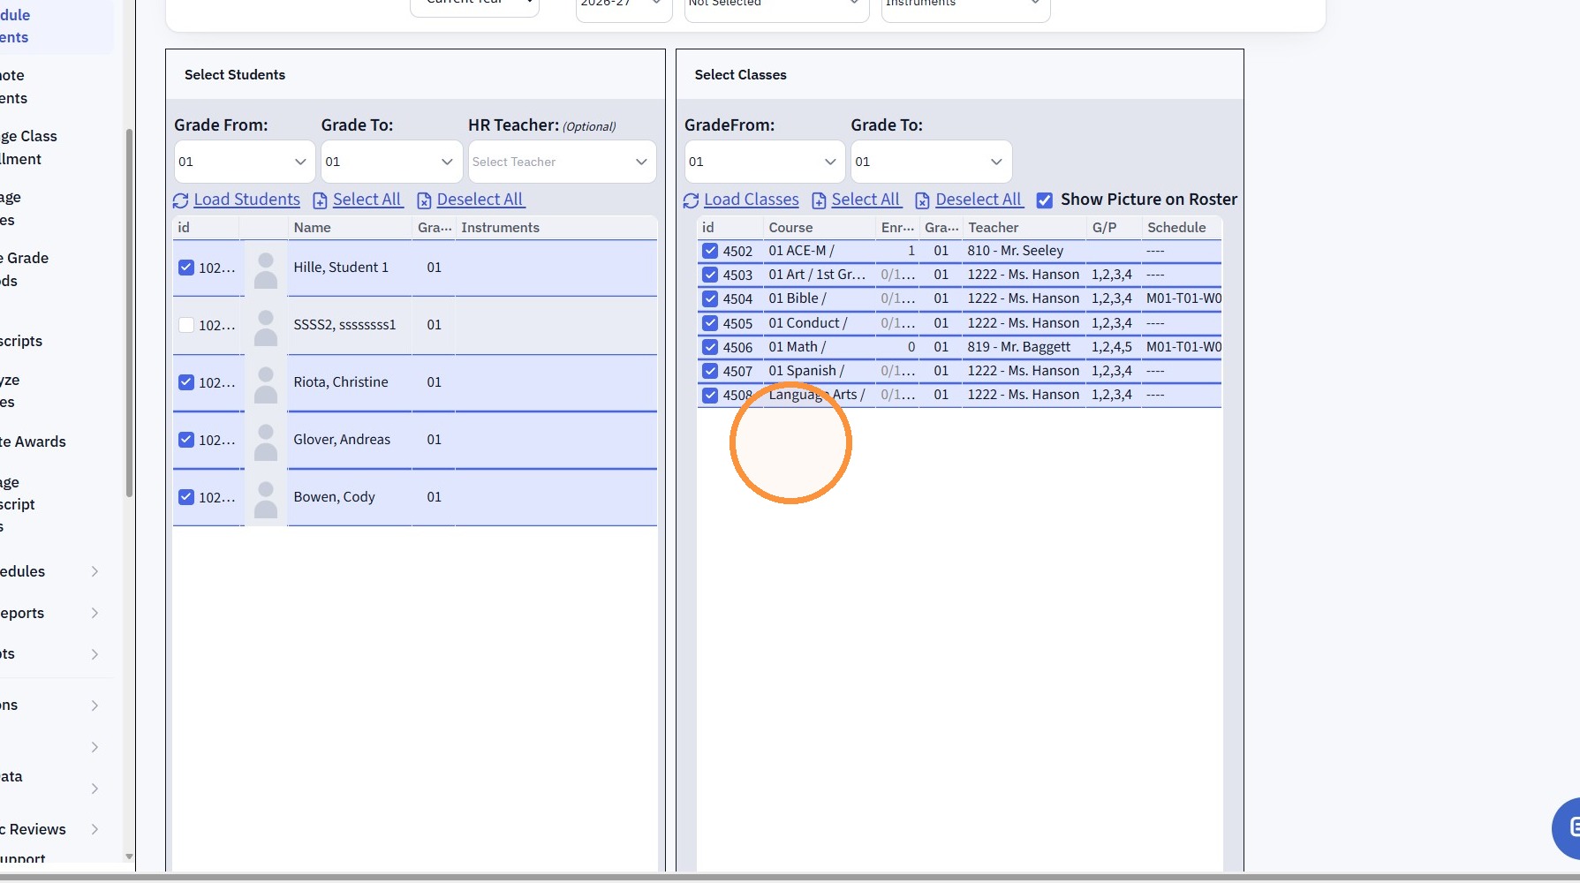
Task: Check the checkbox for SSSS2, ssssssss1
Action: click(x=186, y=325)
